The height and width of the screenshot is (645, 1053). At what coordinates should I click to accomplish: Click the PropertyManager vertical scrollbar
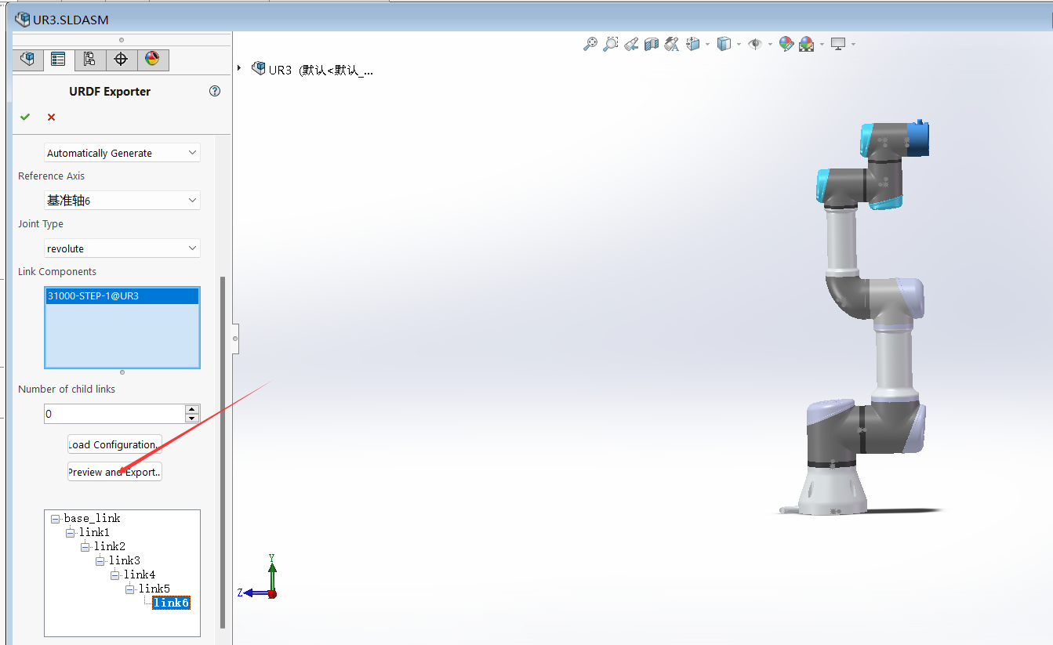(x=223, y=451)
